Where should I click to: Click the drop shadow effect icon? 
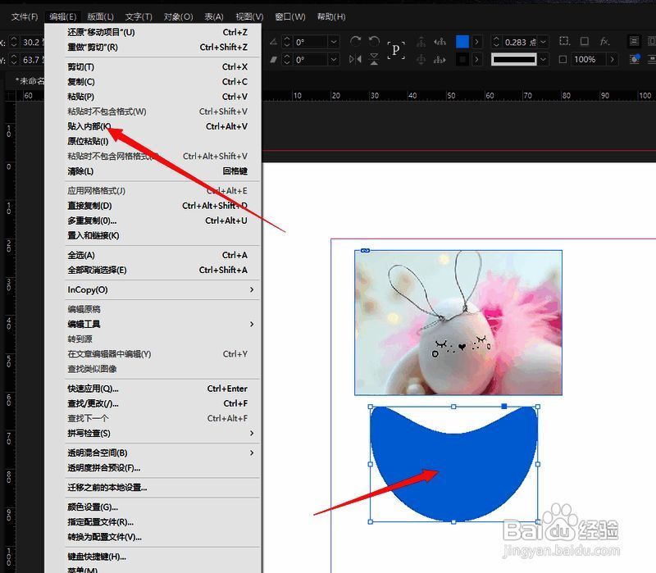tap(584, 41)
